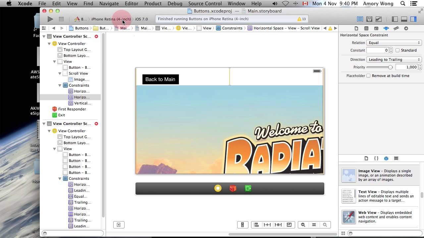The width and height of the screenshot is (424, 238).
Task: Toggle the Navigator panel visibility
Action: click(395, 19)
